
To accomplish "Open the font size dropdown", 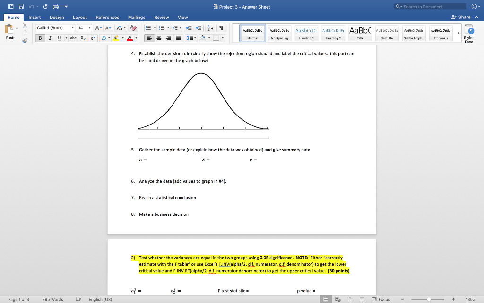I will (x=89, y=28).
